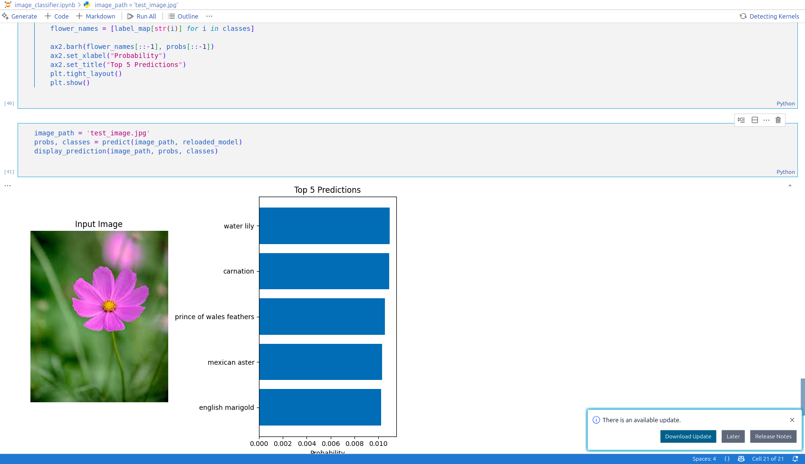Click the Python icon beside image_path breadcrumb
The width and height of the screenshot is (805, 464).
click(87, 5)
